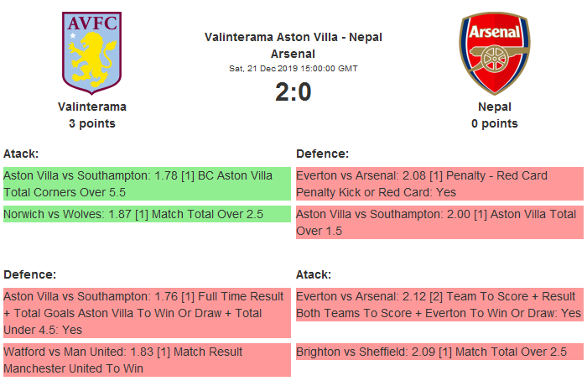The width and height of the screenshot is (587, 386).
Task: Select Brighton vs Sheffield Match Total Over 2.5 bet
Action: [x=439, y=352]
